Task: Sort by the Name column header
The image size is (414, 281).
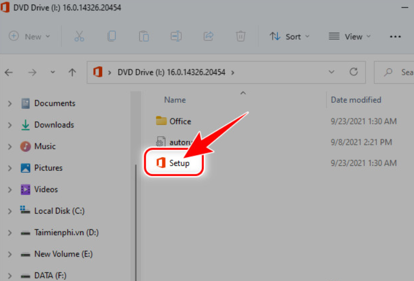Action: 175,100
